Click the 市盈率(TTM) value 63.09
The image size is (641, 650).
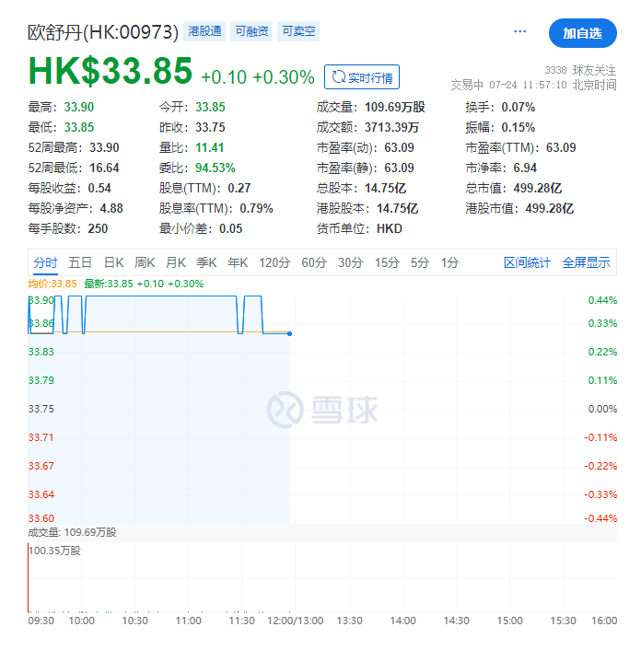click(561, 147)
